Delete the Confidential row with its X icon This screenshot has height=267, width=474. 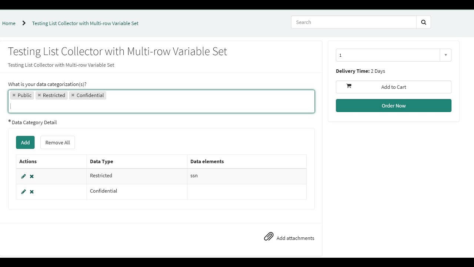pos(31,192)
